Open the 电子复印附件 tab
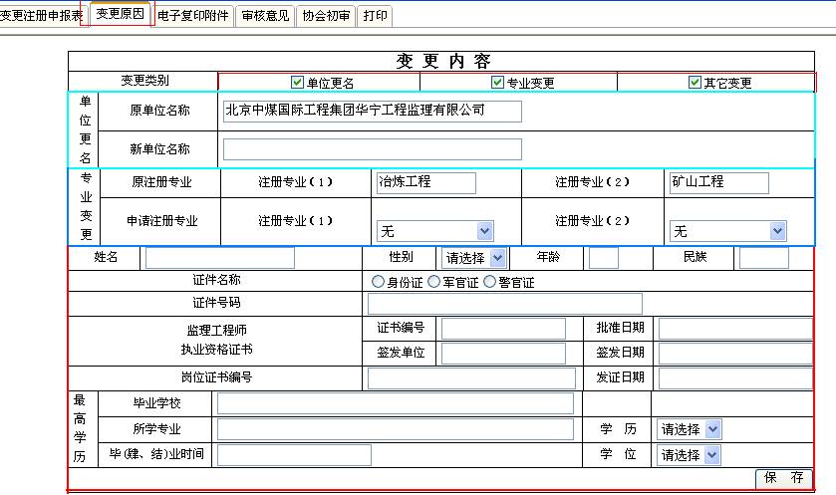Image resolution: width=836 pixels, height=495 pixels. pos(193,16)
